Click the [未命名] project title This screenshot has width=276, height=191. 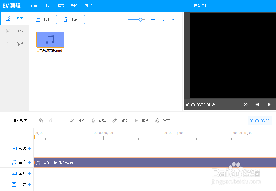pyautogui.click(x=199, y=6)
